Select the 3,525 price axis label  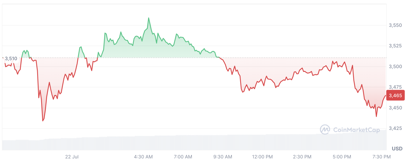pyautogui.click(x=395, y=46)
